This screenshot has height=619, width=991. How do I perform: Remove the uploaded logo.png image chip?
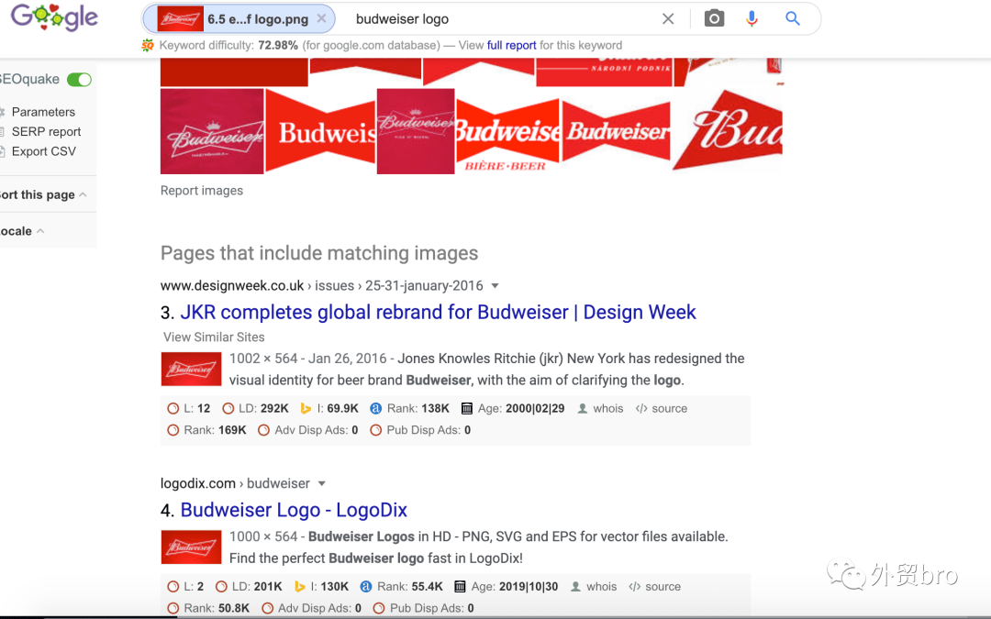tap(321, 19)
